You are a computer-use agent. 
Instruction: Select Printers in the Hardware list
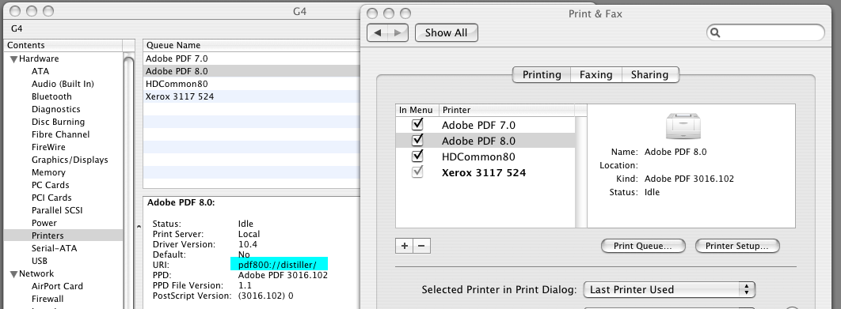point(63,236)
